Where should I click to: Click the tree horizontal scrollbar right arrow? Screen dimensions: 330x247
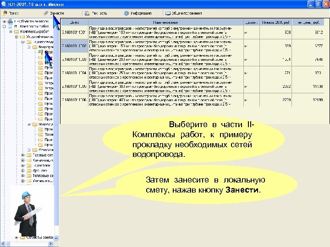51,244
